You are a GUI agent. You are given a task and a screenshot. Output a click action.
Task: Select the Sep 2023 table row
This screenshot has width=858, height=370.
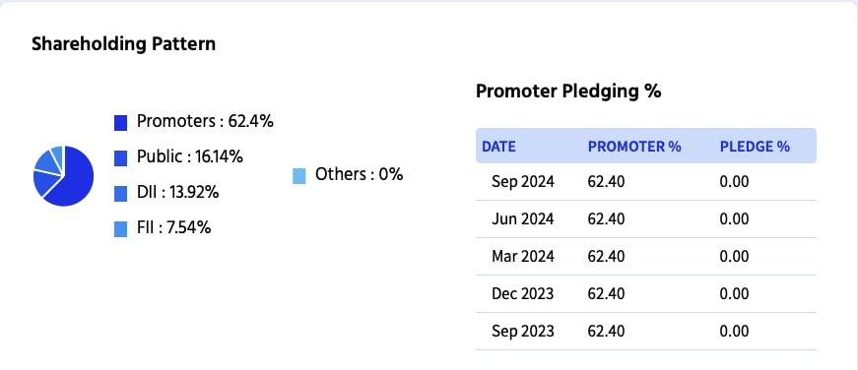645,332
